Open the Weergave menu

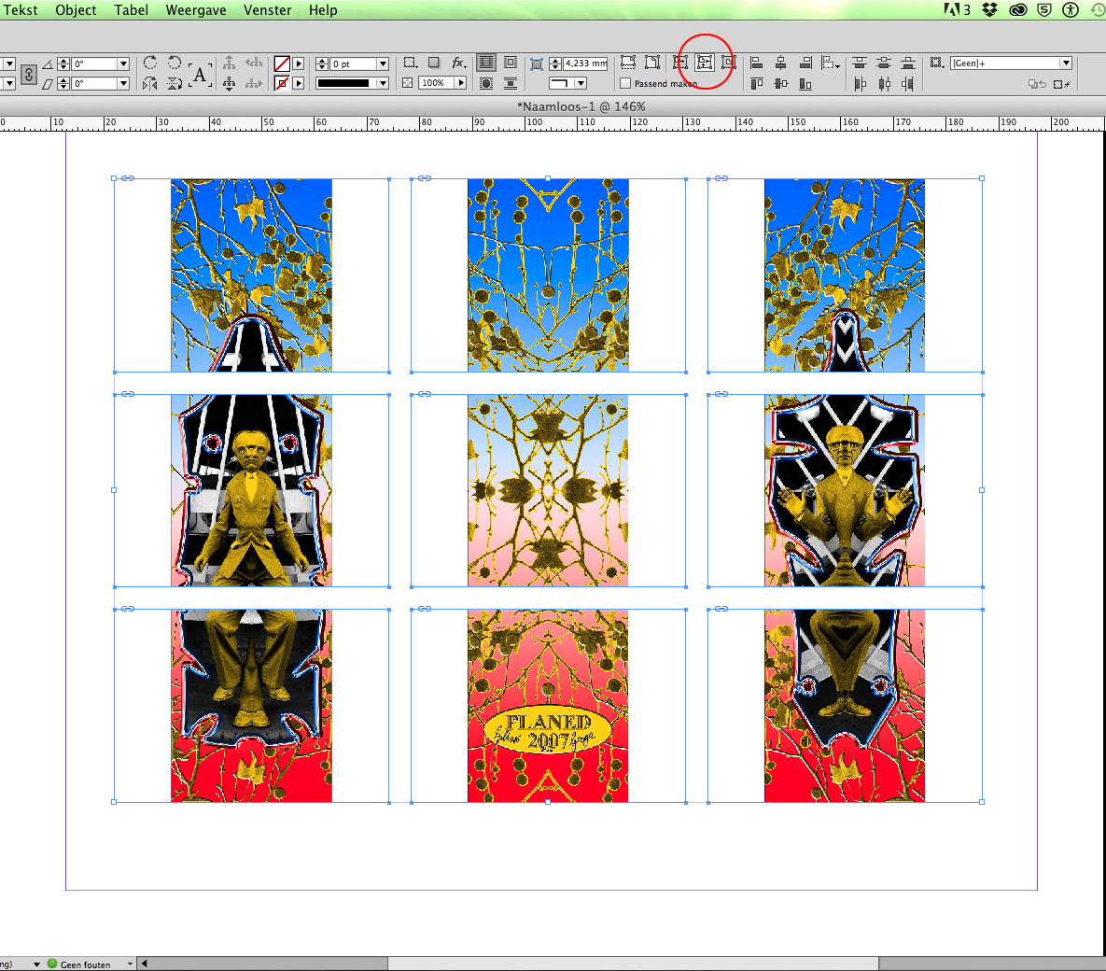coord(196,10)
